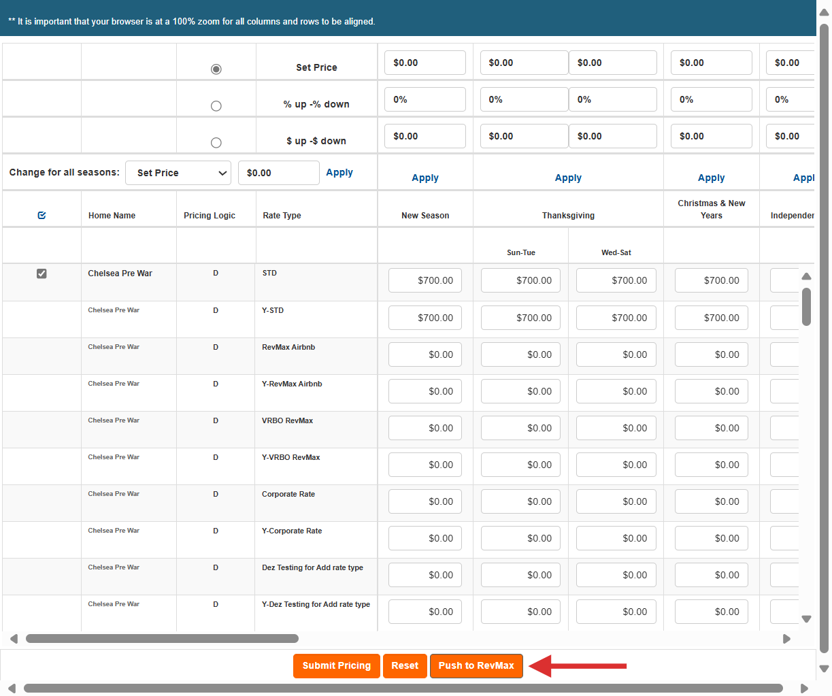
Task: Click the Y-Dez Testing for Add rate type text
Action: pyautogui.click(x=316, y=604)
